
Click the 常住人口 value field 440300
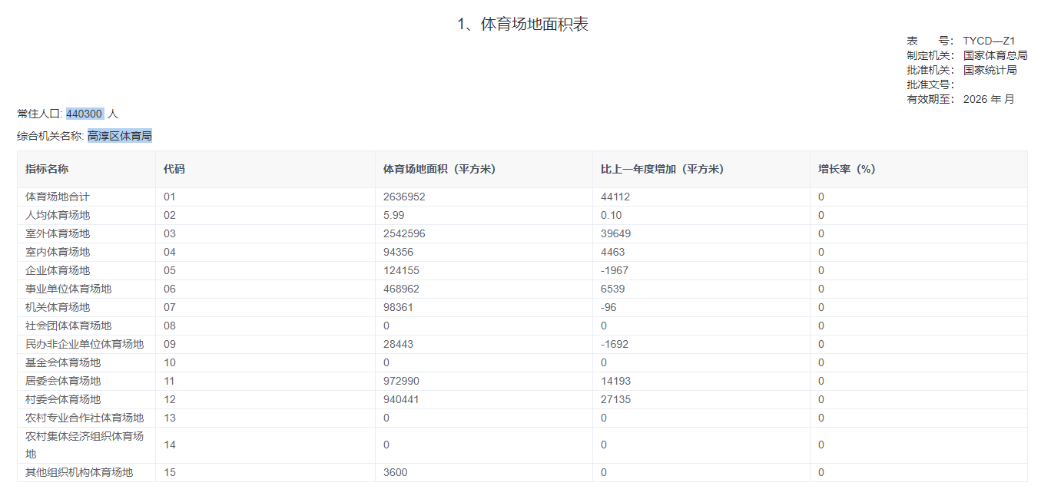click(85, 114)
